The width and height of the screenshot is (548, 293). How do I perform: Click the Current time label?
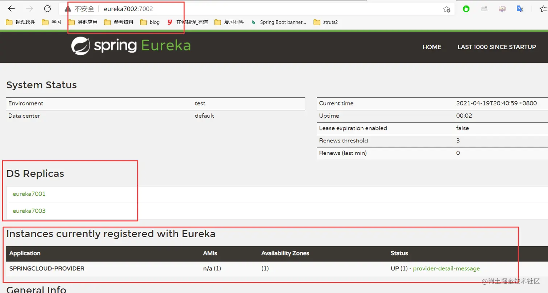click(336, 103)
